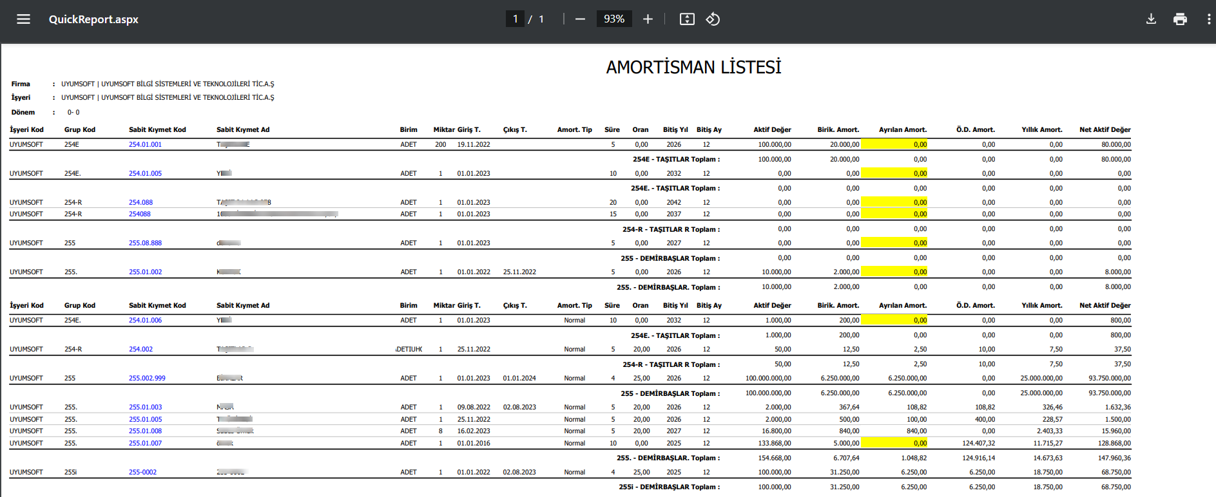Click the İşyeri label below Firma
Screen dimensions: 1216x497
coord(21,98)
